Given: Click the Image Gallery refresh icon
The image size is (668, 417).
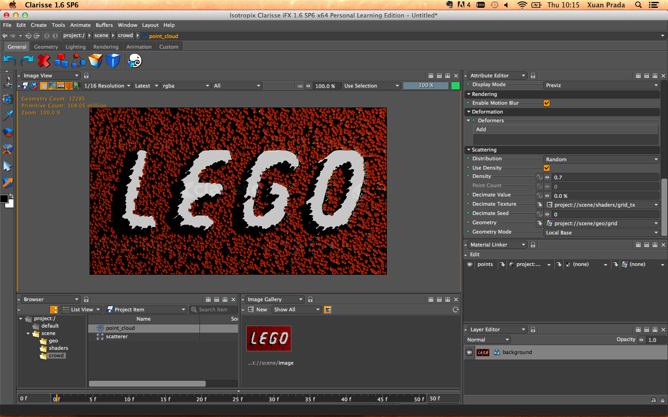Looking at the screenshot, I should [x=456, y=310].
